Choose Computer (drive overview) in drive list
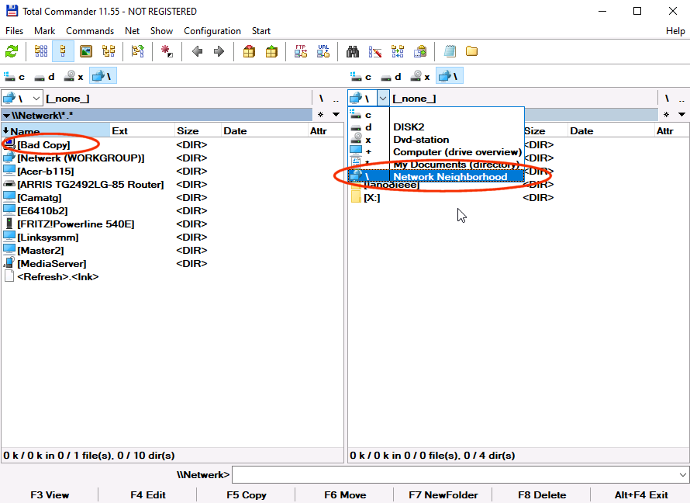Viewport: 690px width, 503px height. (436, 151)
